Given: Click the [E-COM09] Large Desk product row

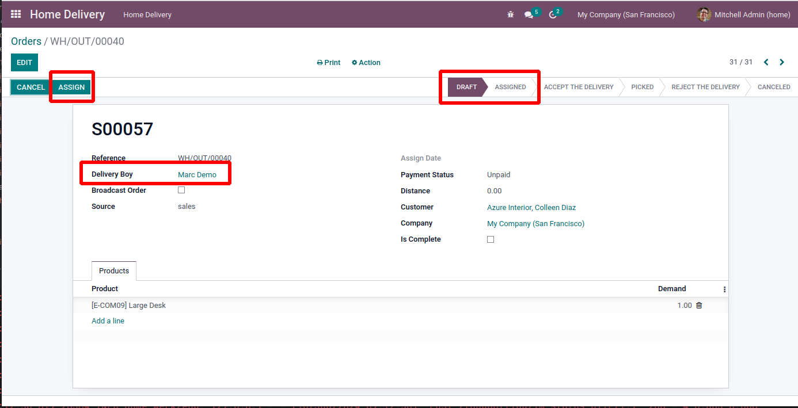Looking at the screenshot, I should point(400,306).
